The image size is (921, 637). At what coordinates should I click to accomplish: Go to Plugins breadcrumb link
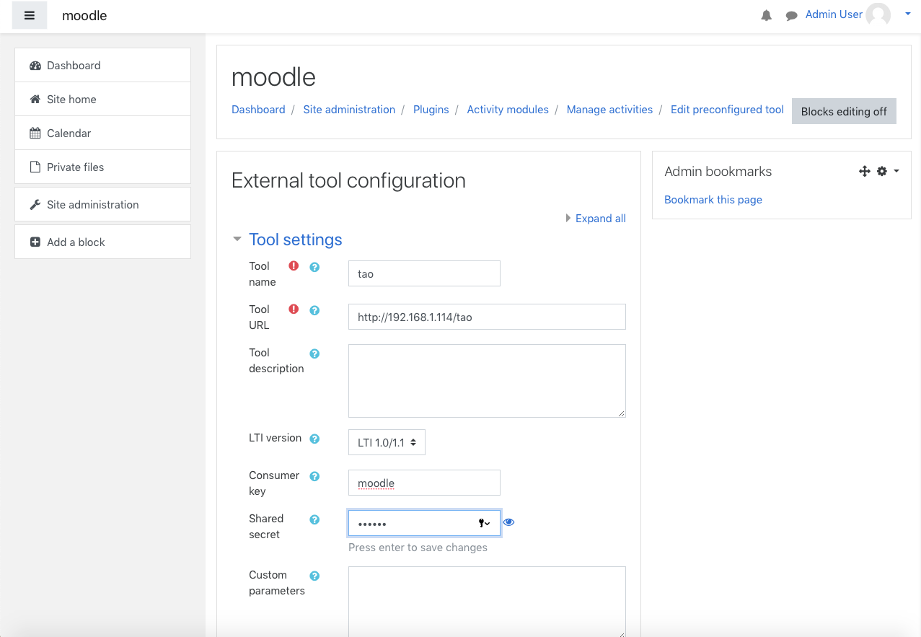point(431,110)
